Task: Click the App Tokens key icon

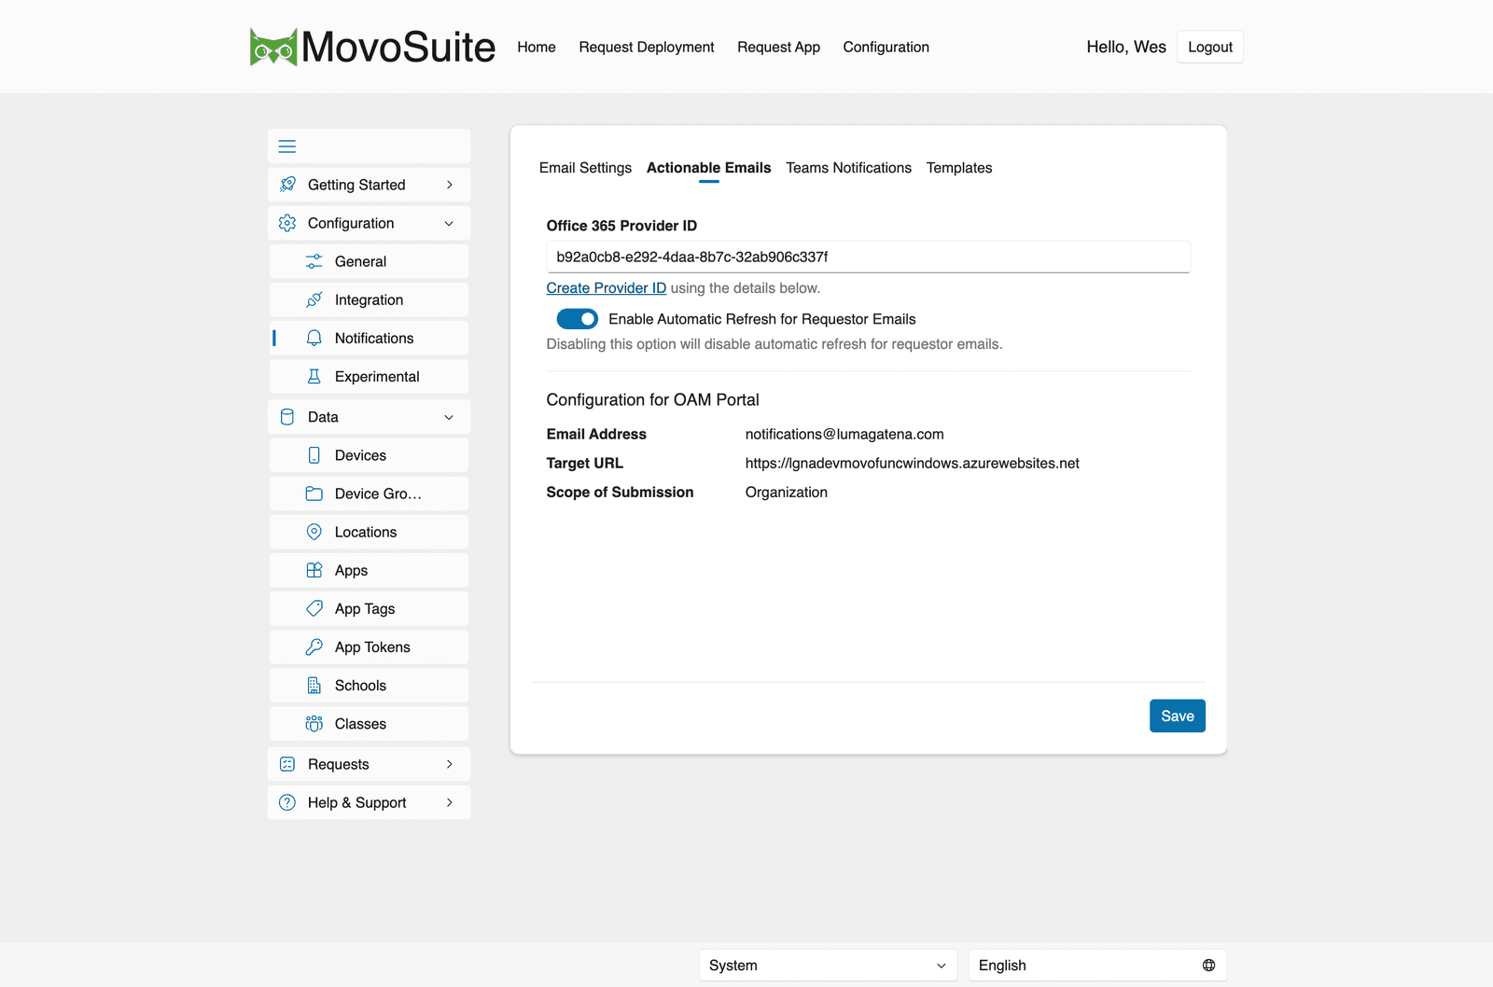Action: [314, 646]
